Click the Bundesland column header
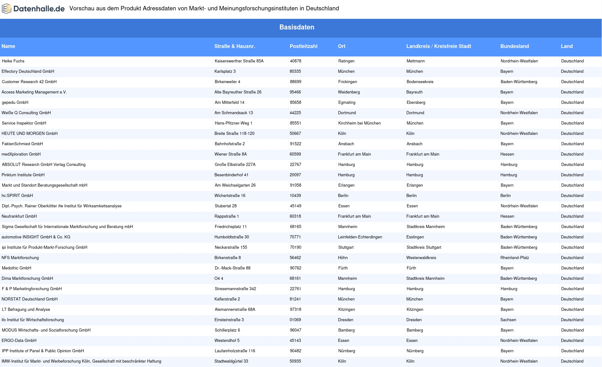The height and width of the screenshot is (367, 602). coord(514,46)
